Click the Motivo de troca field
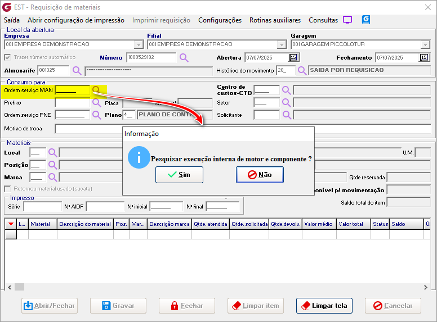This screenshot has width=437, height=322. (243, 129)
